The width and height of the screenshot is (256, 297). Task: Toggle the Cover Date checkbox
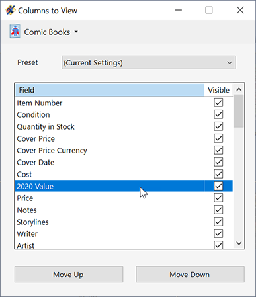point(218,162)
